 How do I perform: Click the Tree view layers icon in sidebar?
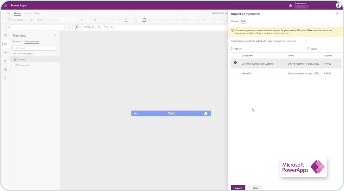point(5,44)
